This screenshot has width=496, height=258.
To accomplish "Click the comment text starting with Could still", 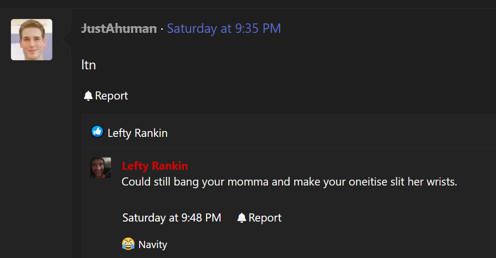I will [x=290, y=182].
